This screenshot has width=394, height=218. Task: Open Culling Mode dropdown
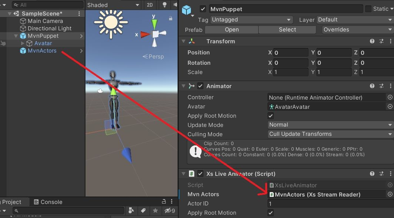click(330, 134)
